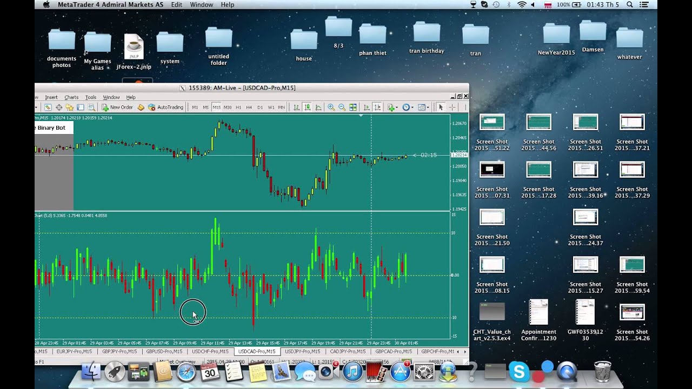Open Safari from the Dock
This screenshot has height=389, width=692.
coord(187,372)
